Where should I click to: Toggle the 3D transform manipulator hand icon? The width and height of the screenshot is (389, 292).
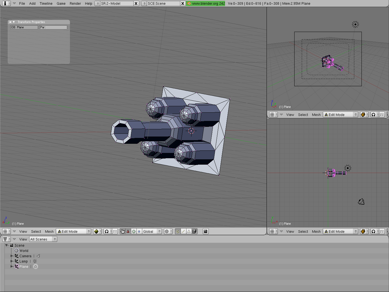(123, 231)
